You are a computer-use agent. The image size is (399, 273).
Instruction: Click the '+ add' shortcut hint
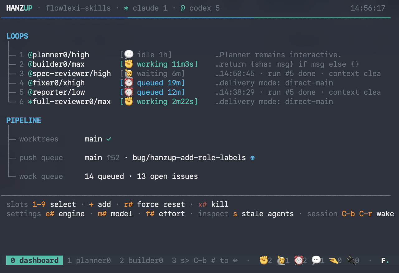click(100, 204)
